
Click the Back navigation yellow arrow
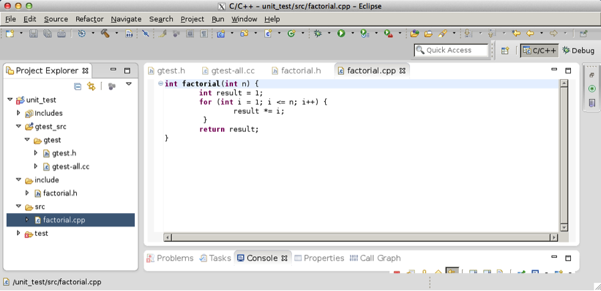coord(530,34)
